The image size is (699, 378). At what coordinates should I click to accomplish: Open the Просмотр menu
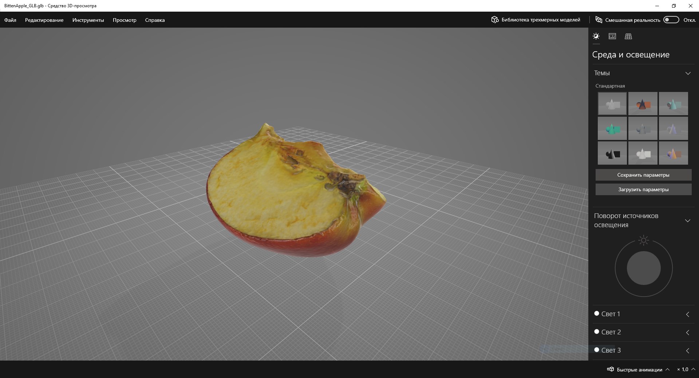click(x=125, y=20)
